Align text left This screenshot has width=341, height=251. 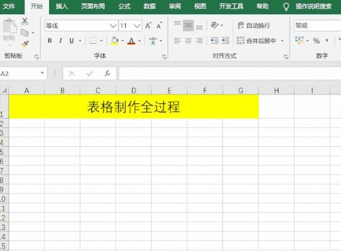click(x=178, y=41)
